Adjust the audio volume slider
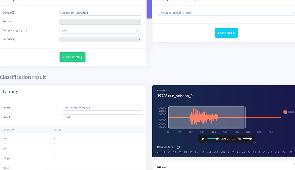This screenshot has height=170, width=295. click(x=247, y=139)
